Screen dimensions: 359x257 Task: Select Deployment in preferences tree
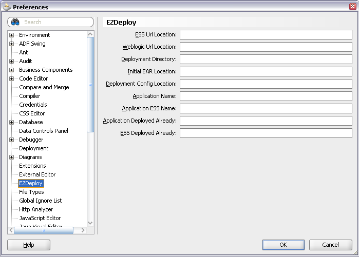[x=33, y=148]
